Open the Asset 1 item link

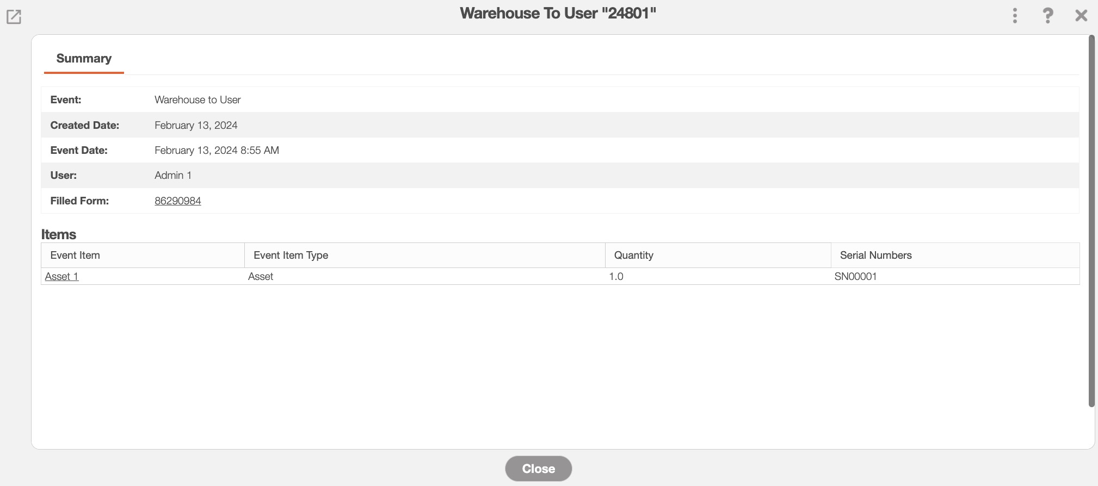click(x=61, y=277)
